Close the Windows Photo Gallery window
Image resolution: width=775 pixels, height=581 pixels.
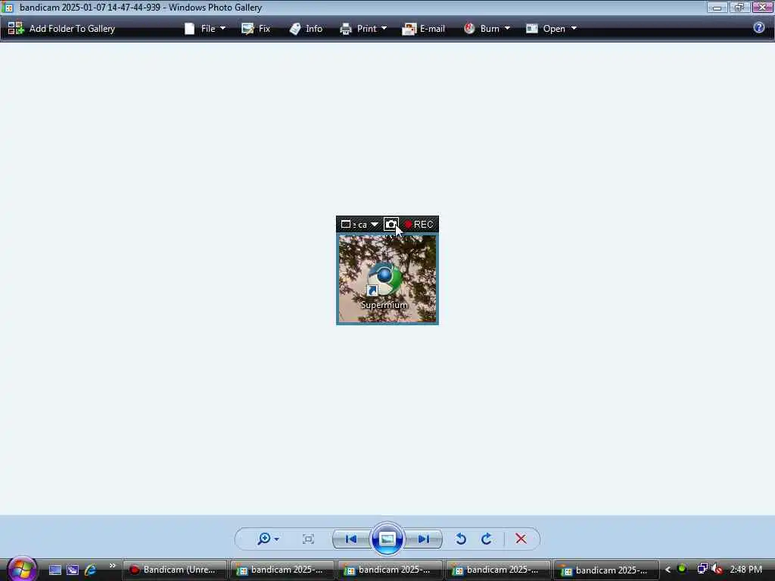762,8
